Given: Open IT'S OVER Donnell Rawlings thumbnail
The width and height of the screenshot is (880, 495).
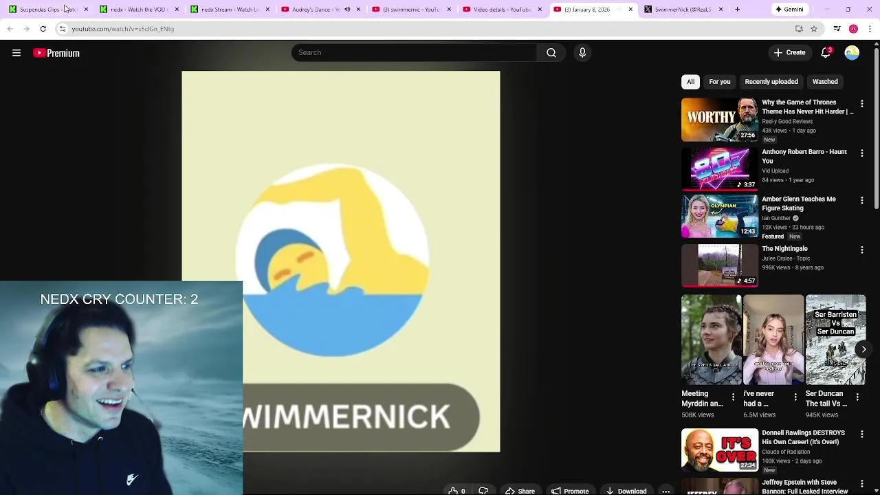Looking at the screenshot, I should 720,450.
